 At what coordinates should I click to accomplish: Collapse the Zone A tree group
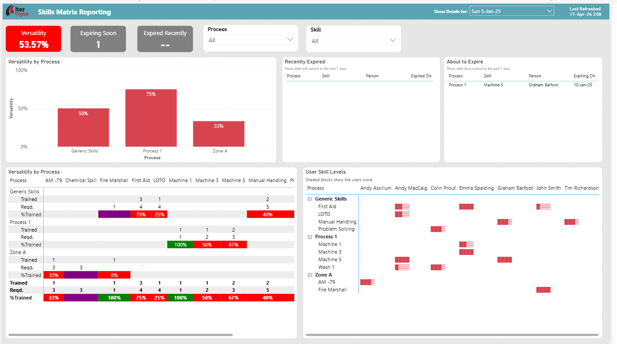tap(309, 275)
